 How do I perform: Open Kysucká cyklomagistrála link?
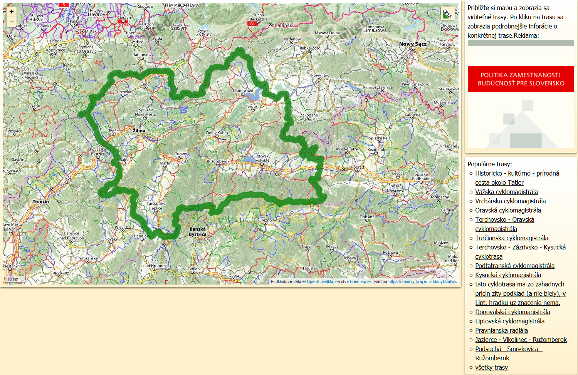pyautogui.click(x=508, y=275)
